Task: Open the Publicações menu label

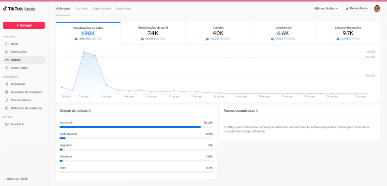Action: pyautogui.click(x=19, y=52)
